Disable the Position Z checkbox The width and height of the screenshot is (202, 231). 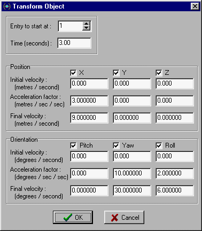pyautogui.click(x=159, y=73)
